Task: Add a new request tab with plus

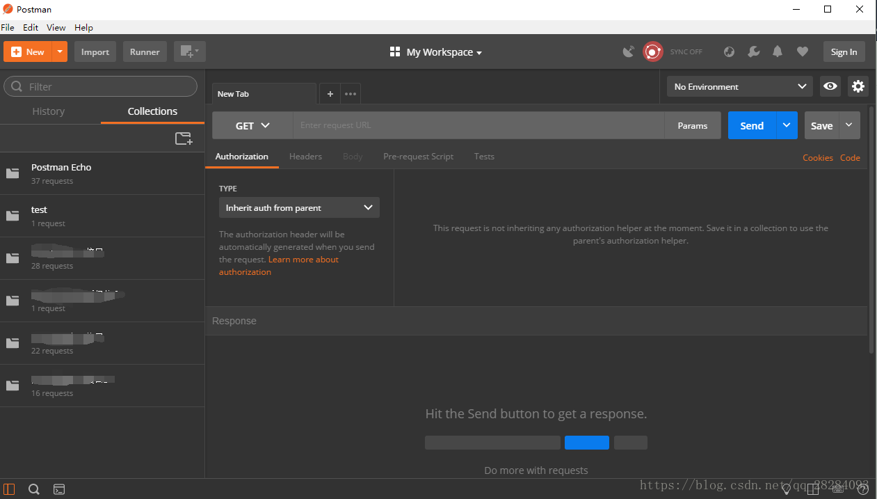Action: click(x=330, y=94)
